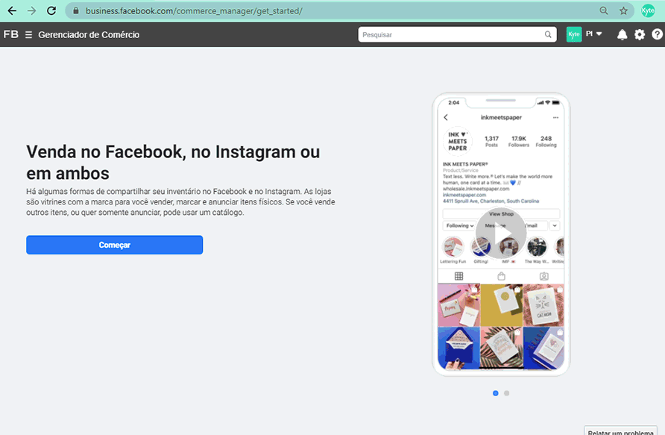Click the FB logo in the header
This screenshot has height=435, width=665.
pyautogui.click(x=10, y=34)
